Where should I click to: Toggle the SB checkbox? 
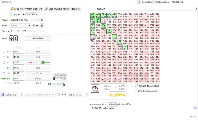point(34,26)
